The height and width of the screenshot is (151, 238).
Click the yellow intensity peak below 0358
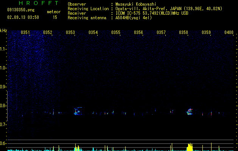point(190,147)
